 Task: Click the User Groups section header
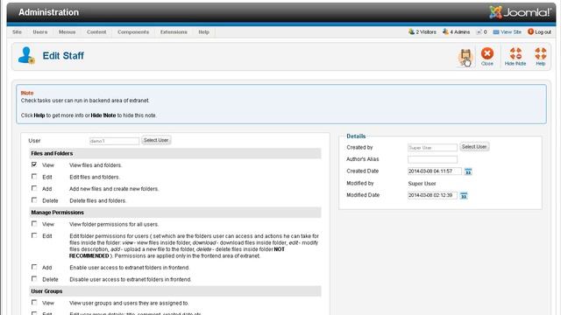tap(175, 291)
